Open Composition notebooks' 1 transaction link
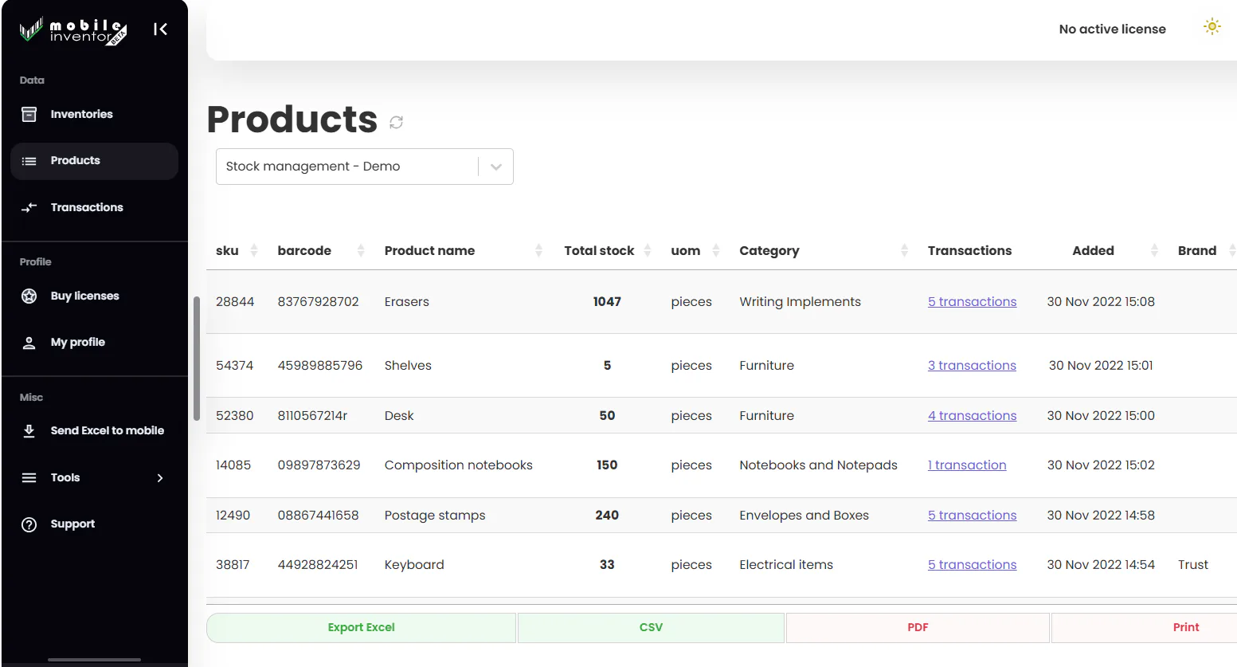This screenshot has height=667, width=1237. click(967, 465)
